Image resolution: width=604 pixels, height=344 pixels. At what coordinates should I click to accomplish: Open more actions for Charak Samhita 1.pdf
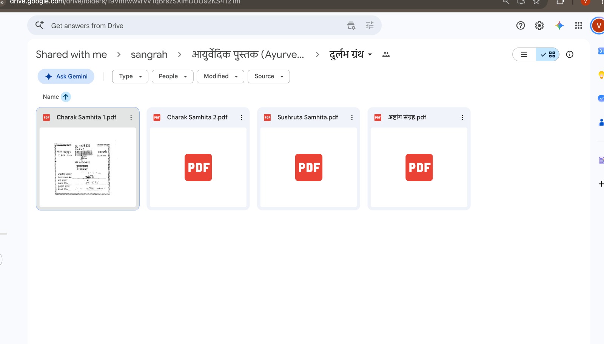point(131,117)
